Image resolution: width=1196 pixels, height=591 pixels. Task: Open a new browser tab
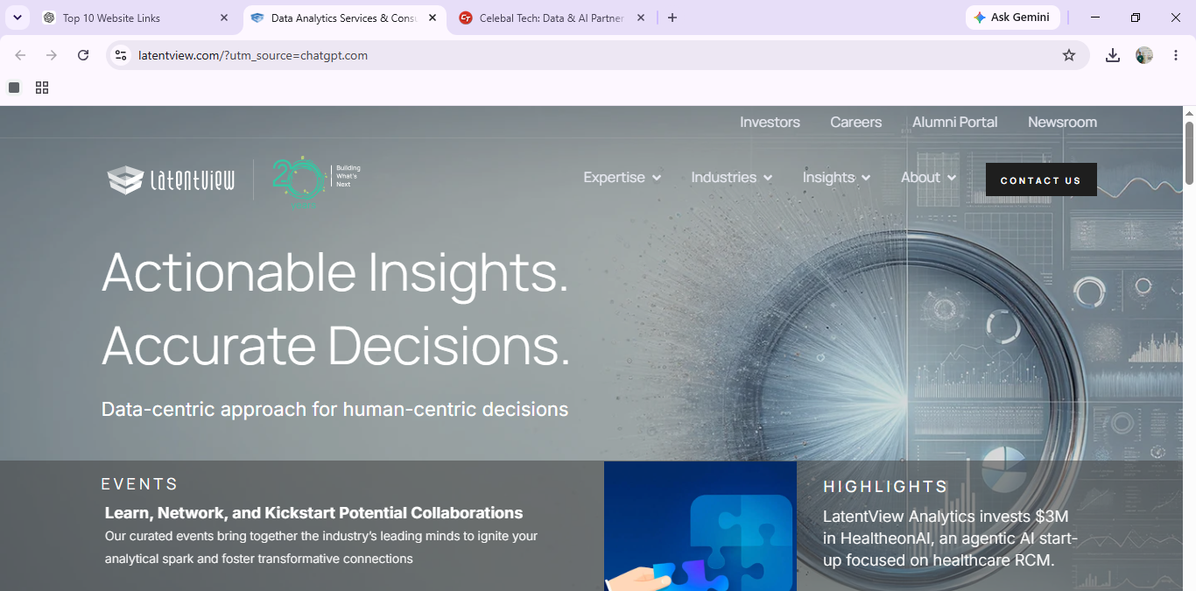[x=672, y=18]
